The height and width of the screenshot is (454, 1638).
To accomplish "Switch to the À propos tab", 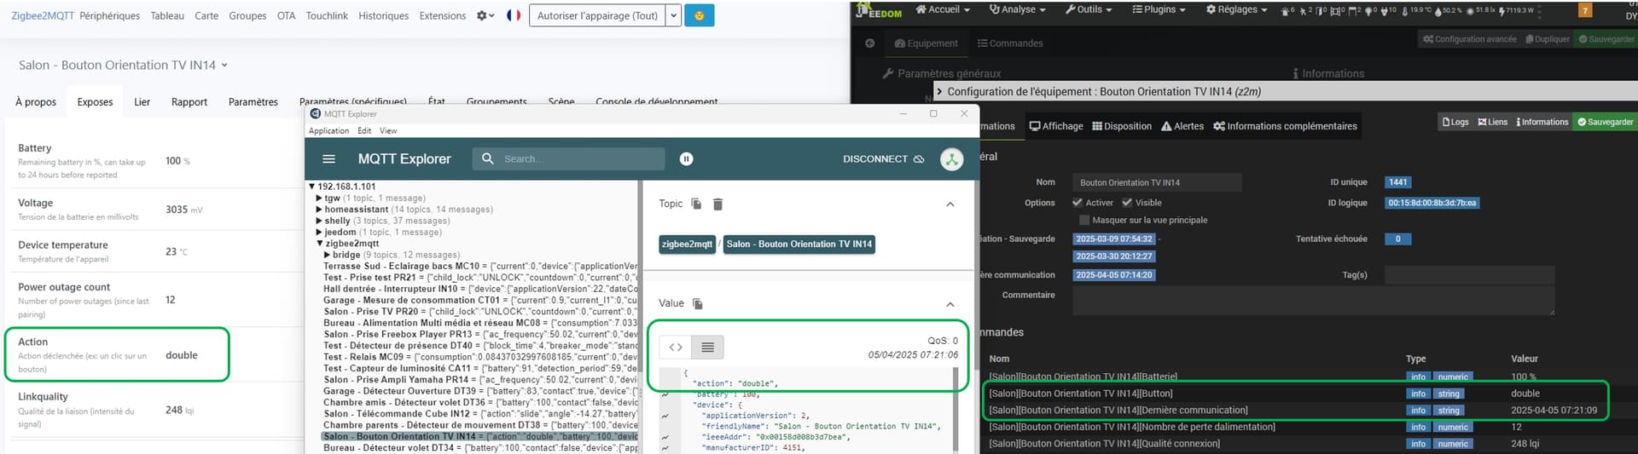I will (36, 101).
